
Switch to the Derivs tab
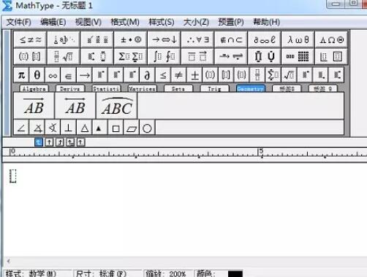coord(70,88)
